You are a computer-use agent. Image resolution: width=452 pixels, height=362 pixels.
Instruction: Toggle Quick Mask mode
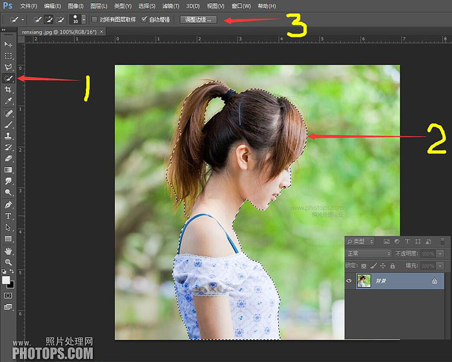8,296
